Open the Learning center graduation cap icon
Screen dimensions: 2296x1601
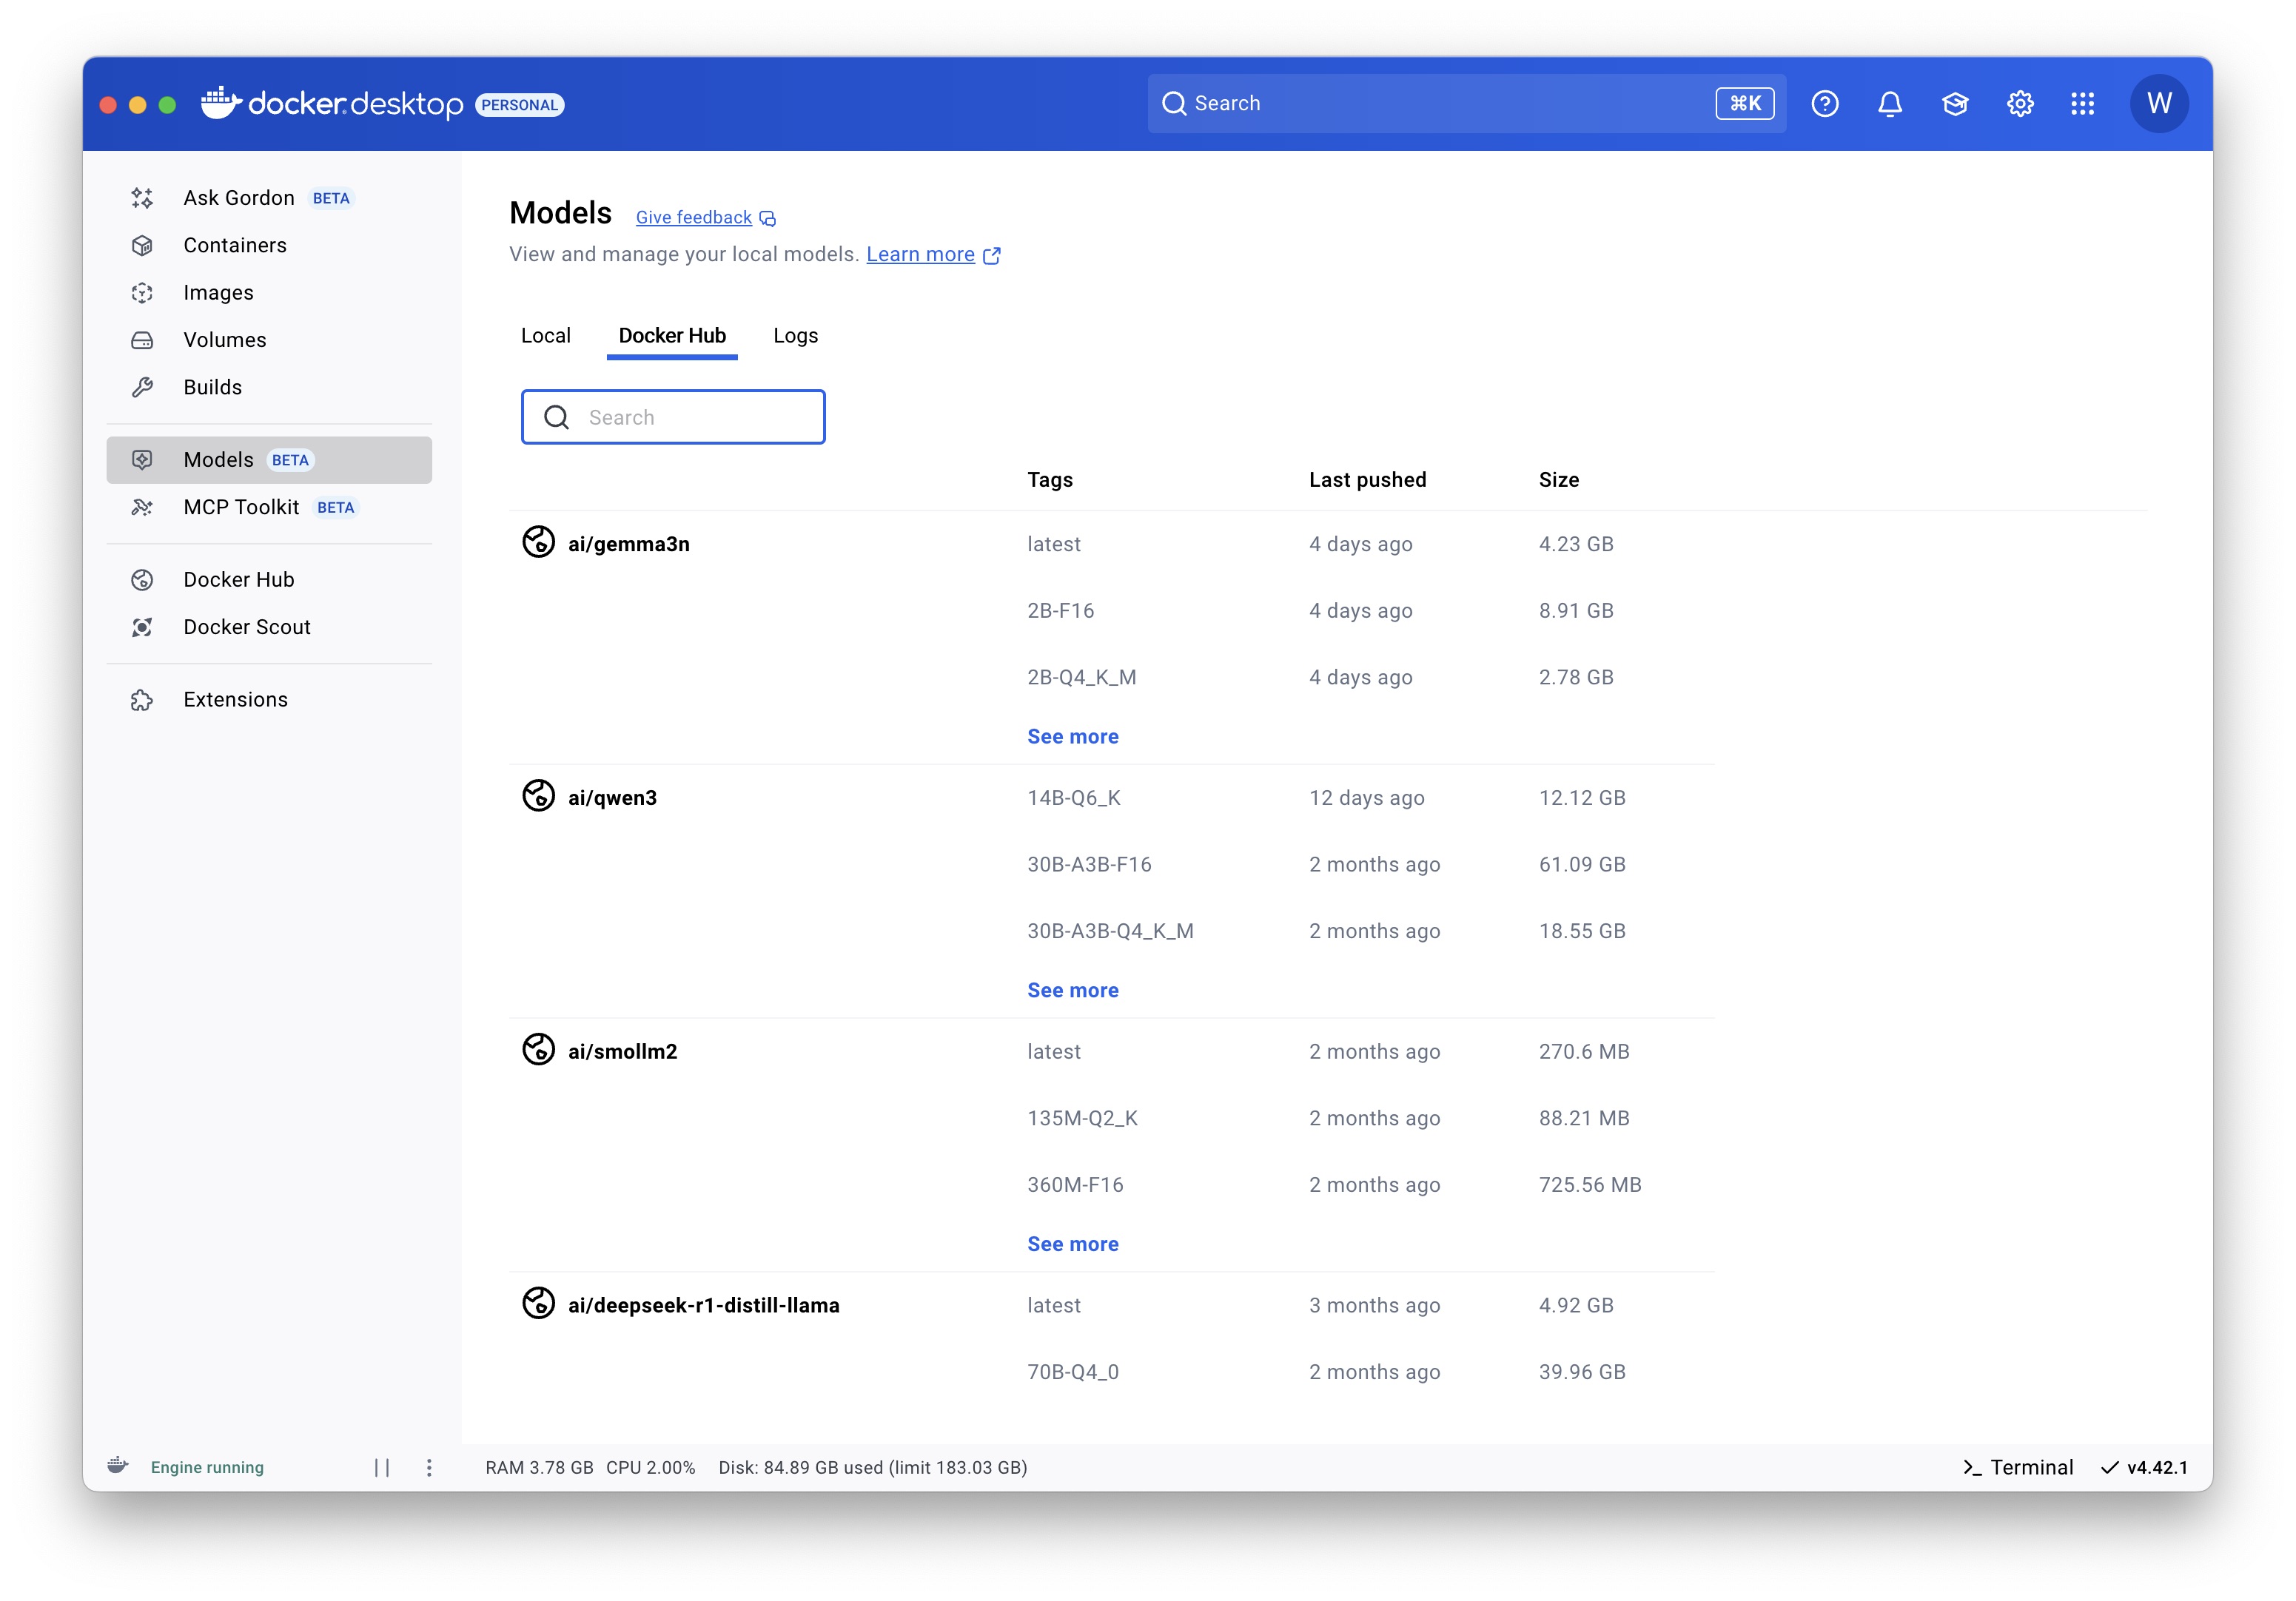tap(1954, 104)
